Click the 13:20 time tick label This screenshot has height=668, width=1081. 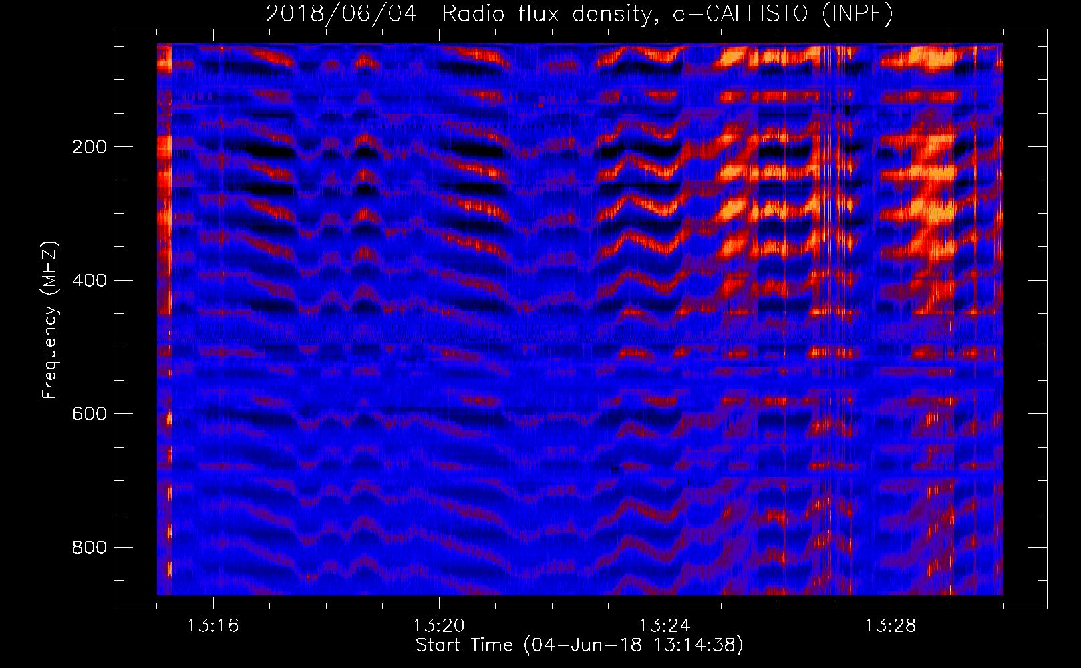438,626
